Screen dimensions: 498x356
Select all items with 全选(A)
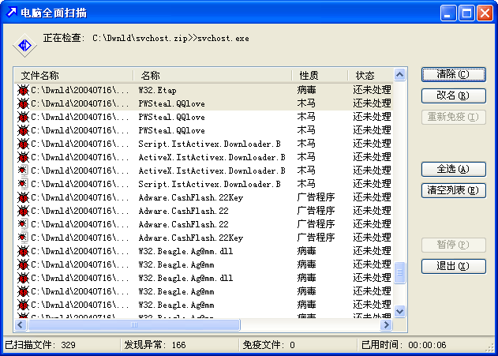click(453, 169)
